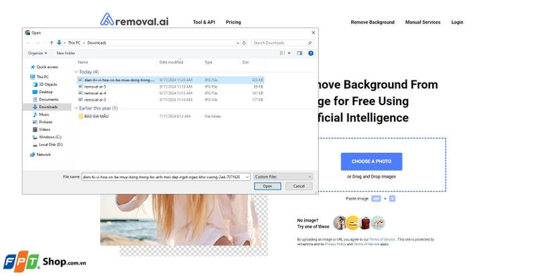Open the Privacy Policy link

tap(336, 245)
